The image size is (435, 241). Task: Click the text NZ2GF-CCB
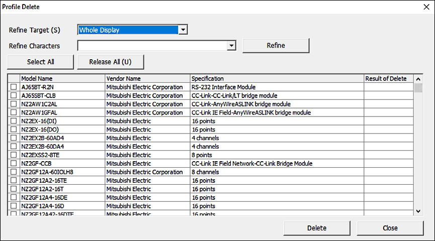pyautogui.click(x=36, y=164)
